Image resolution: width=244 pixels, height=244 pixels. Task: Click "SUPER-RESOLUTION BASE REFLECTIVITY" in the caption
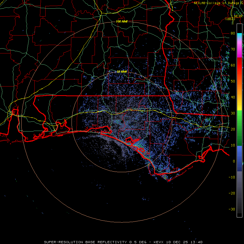(85, 242)
